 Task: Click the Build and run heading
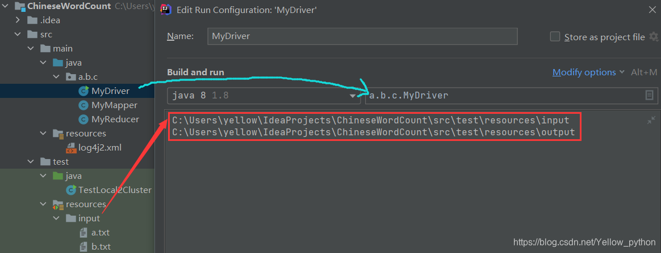[195, 72]
